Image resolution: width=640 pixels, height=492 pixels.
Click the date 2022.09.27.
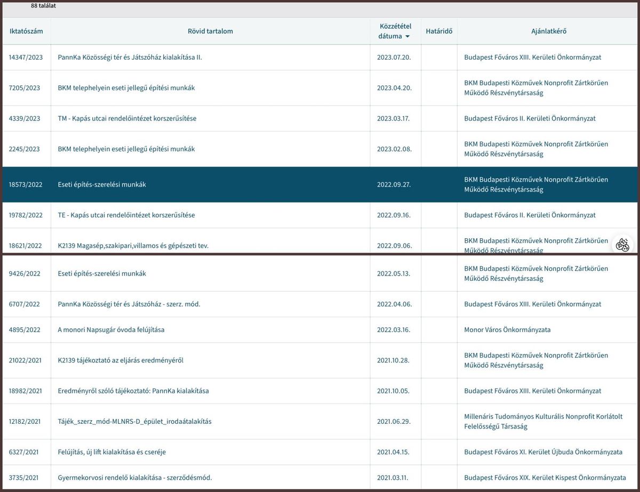394,184
